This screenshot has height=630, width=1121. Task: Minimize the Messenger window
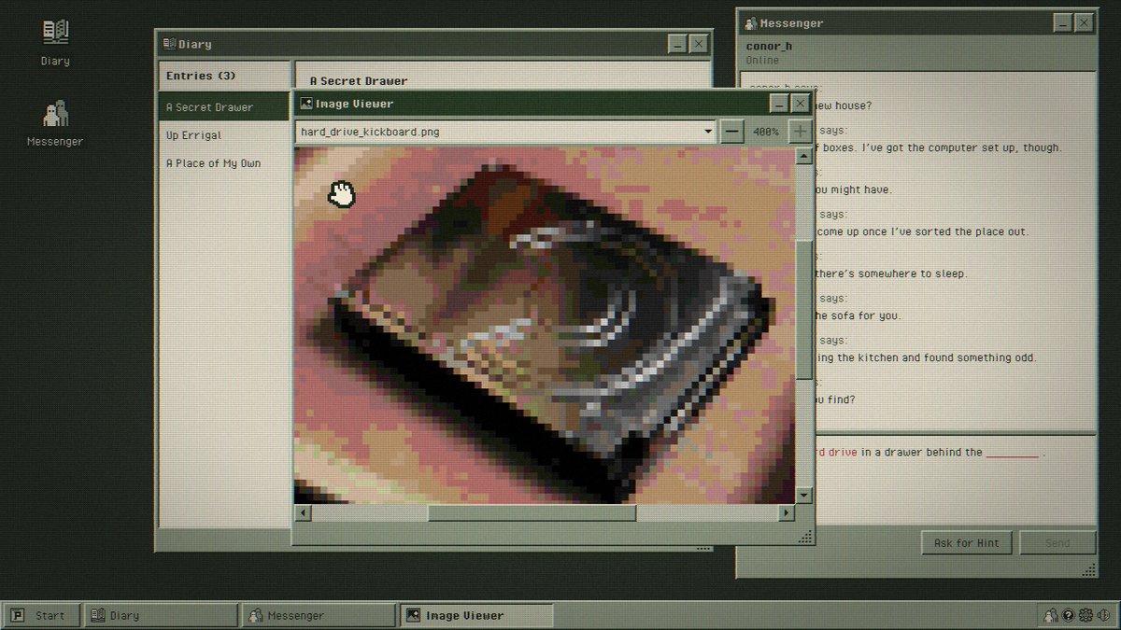[x=1063, y=23]
